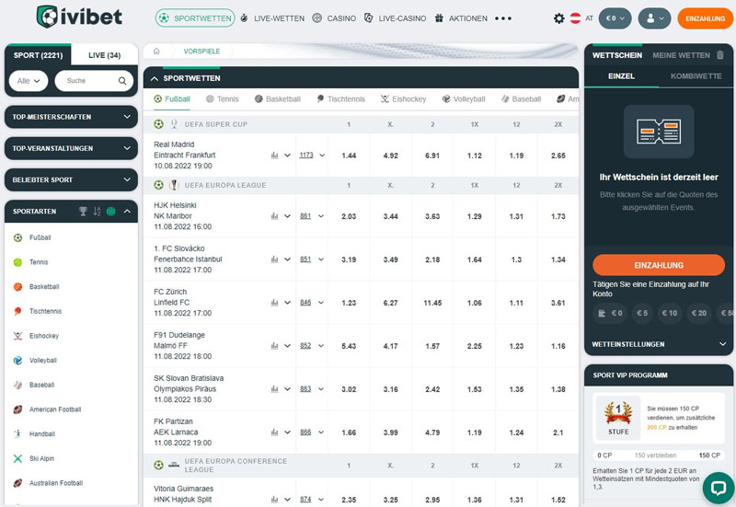Click the trophy icon in Sportarten header

(x=83, y=212)
